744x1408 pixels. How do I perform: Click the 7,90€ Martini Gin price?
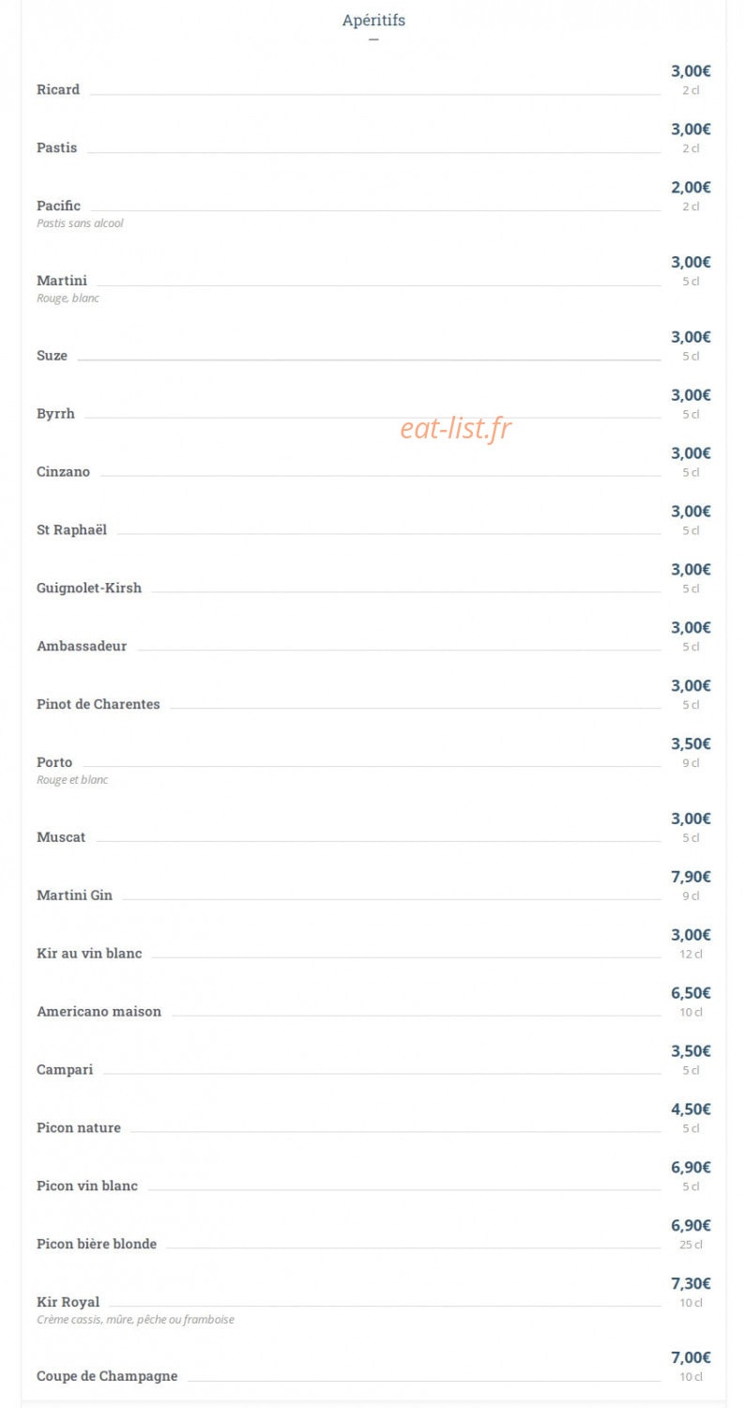click(x=691, y=877)
